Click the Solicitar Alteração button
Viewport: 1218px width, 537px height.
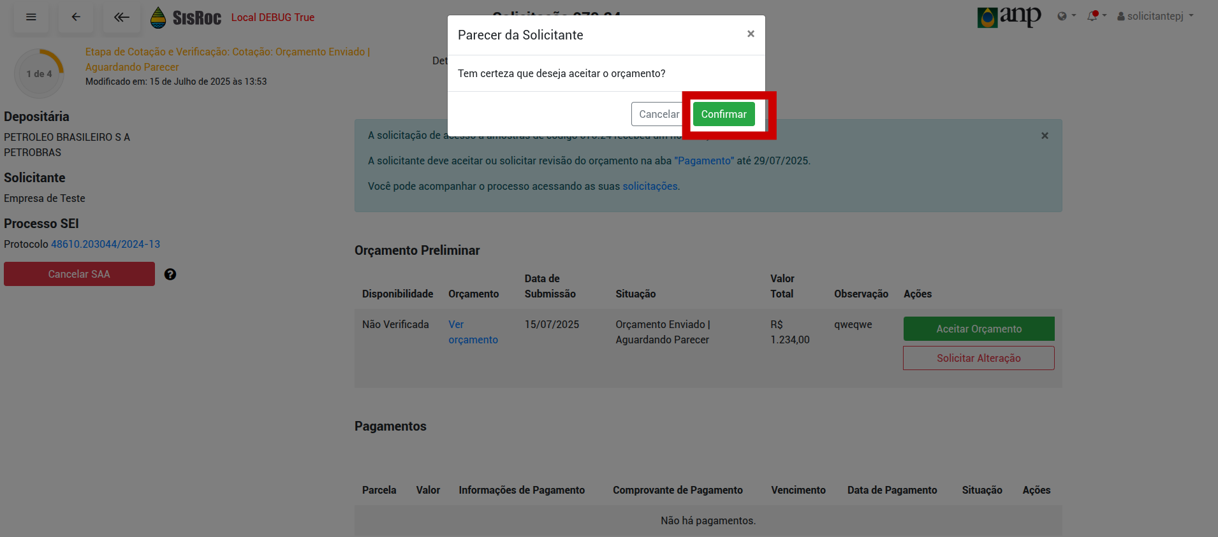click(978, 358)
